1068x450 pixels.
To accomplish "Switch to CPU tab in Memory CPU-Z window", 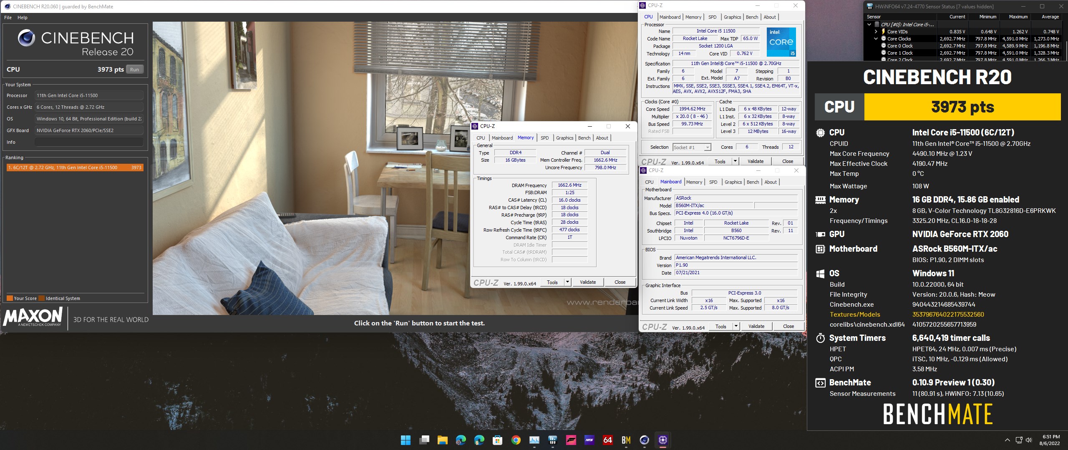I will (x=481, y=138).
